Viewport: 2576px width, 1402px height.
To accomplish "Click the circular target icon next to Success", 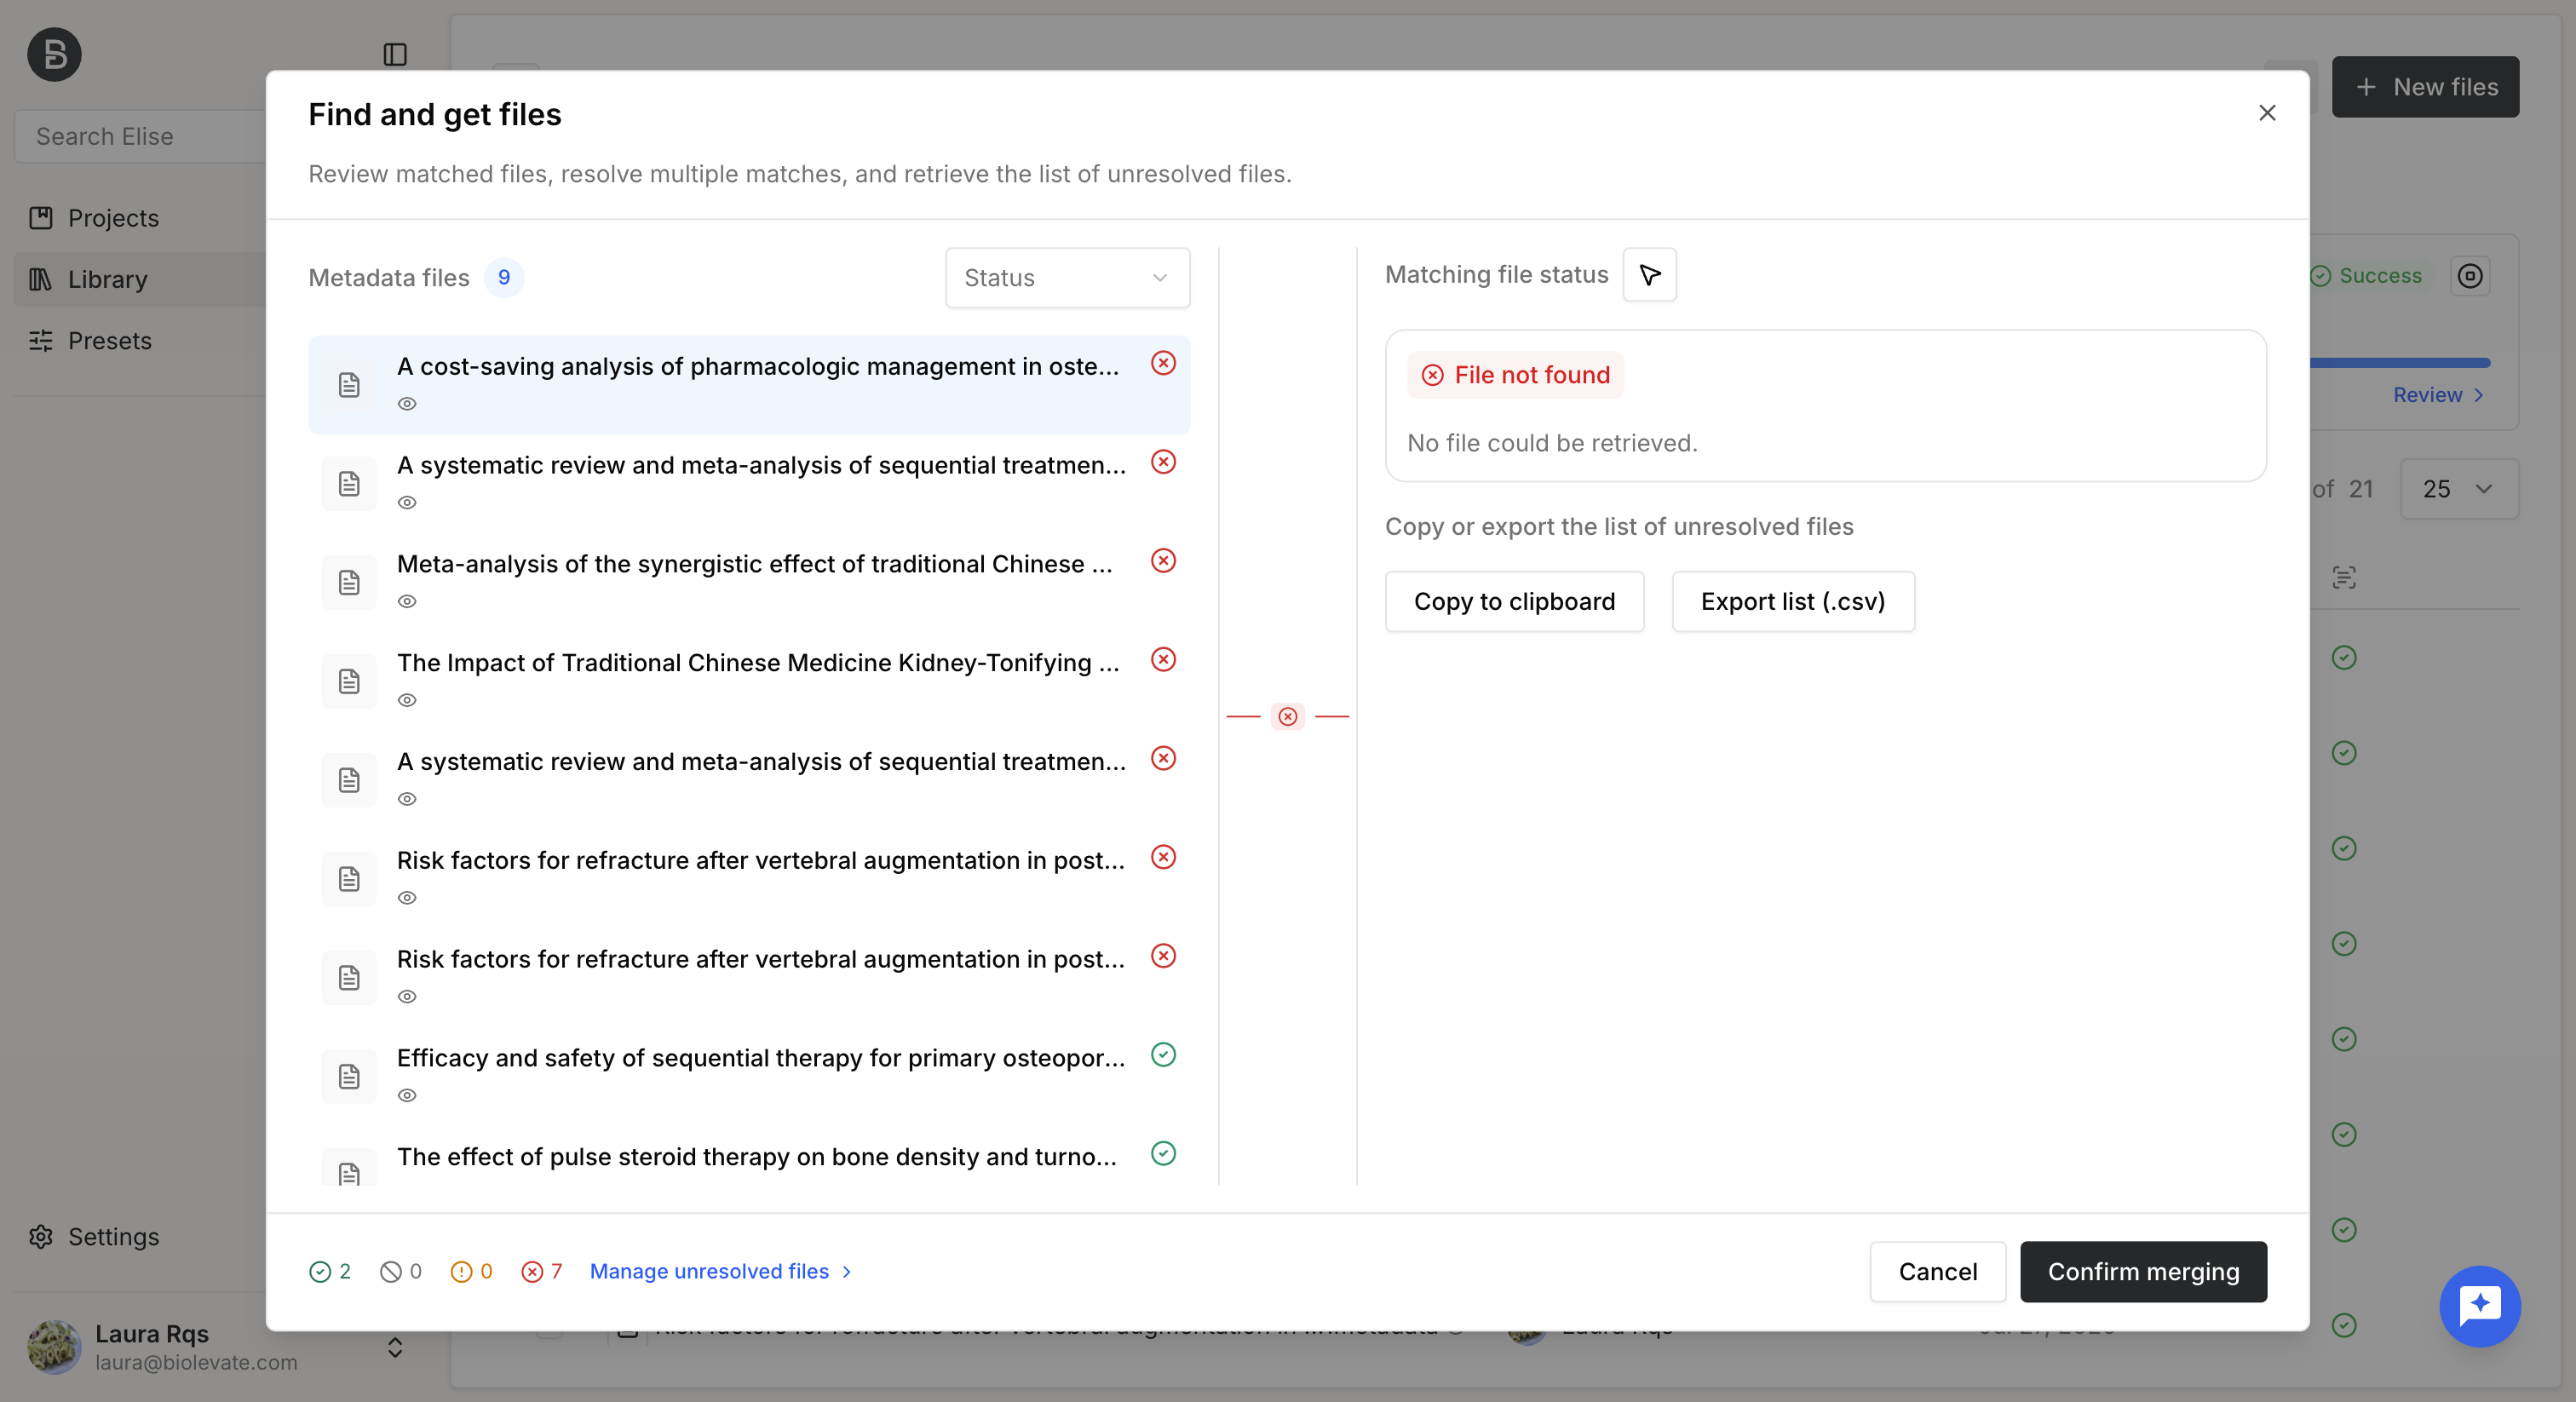I will click(x=2470, y=276).
